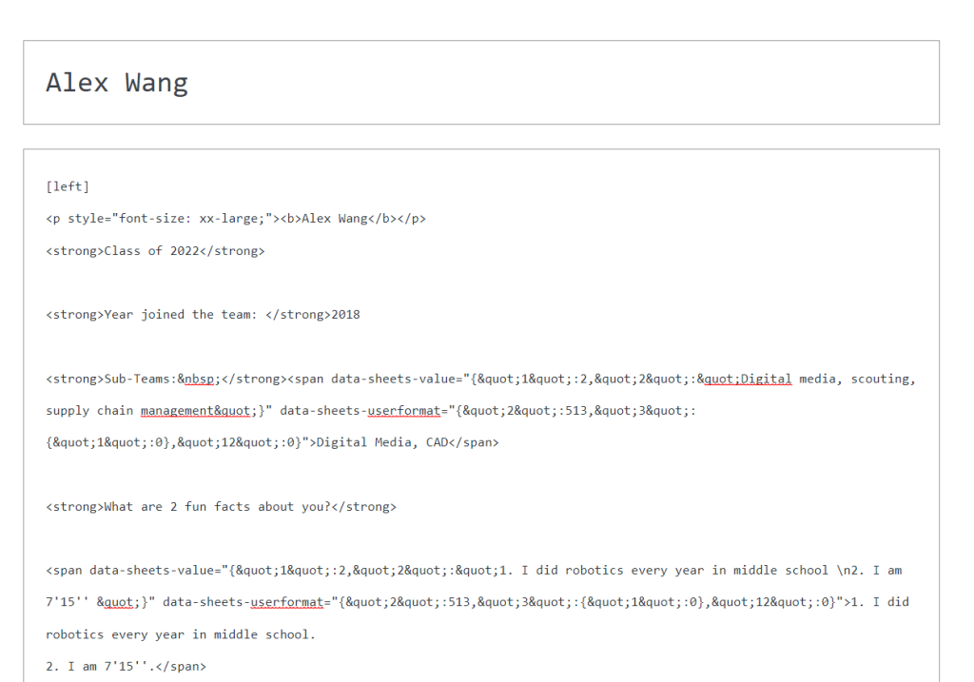Click the closing span tag on last line
This screenshot has height=682, width=974.
coord(182,666)
